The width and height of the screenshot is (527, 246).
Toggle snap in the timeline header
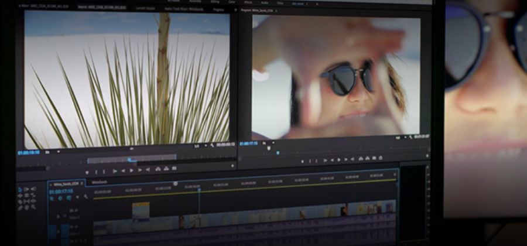tap(60, 197)
